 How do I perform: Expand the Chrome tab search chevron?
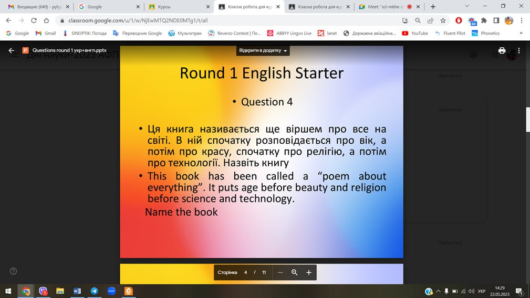point(467,6)
